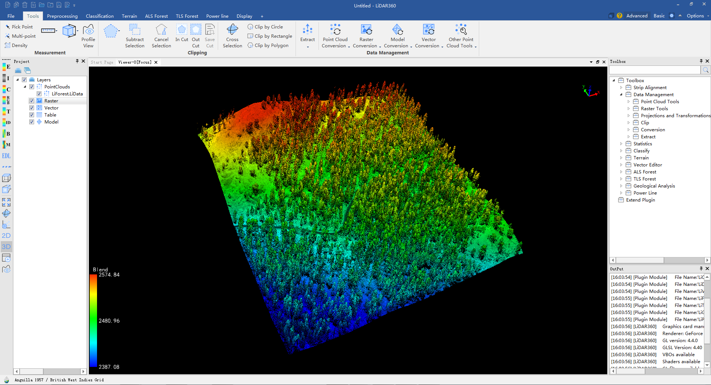Select the Pick Point tool

pyautogui.click(x=19, y=27)
